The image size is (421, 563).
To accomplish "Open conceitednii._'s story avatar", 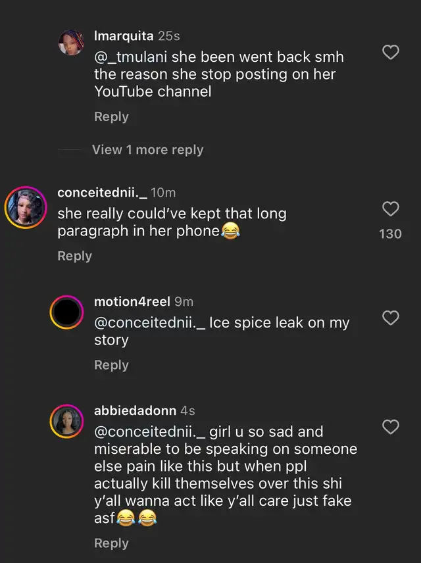I will pos(26,207).
